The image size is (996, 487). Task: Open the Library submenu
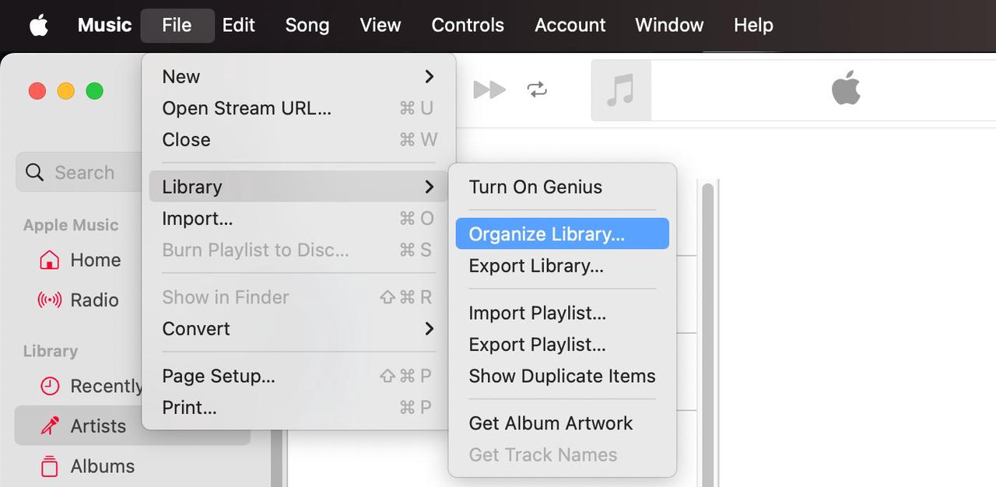click(x=192, y=187)
